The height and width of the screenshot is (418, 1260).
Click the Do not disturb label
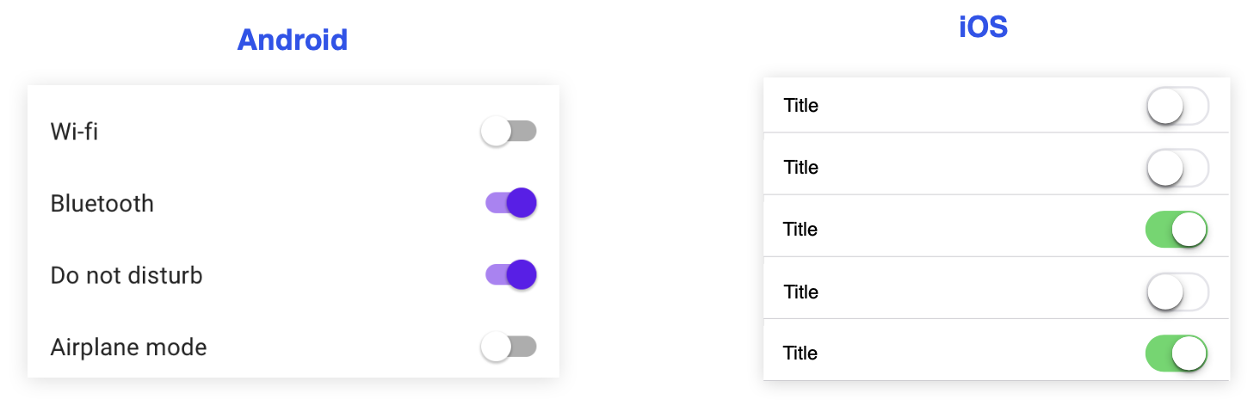(127, 276)
